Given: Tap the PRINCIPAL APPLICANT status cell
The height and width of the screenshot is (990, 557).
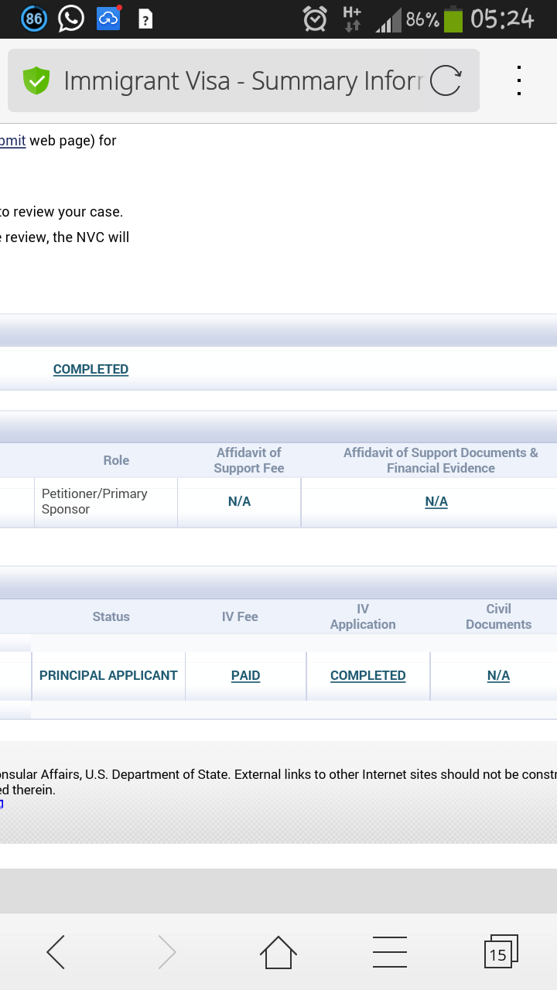Looking at the screenshot, I should 108,676.
